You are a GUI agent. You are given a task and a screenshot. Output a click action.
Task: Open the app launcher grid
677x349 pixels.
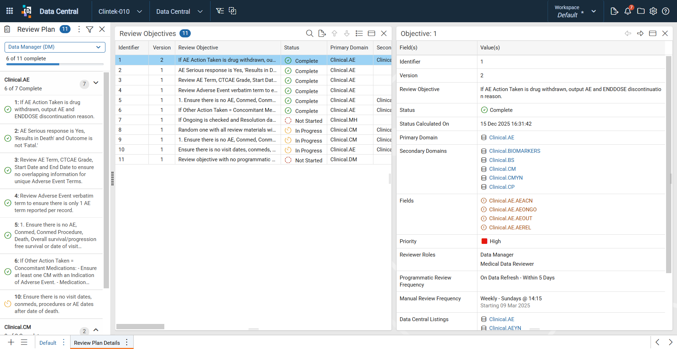click(10, 11)
